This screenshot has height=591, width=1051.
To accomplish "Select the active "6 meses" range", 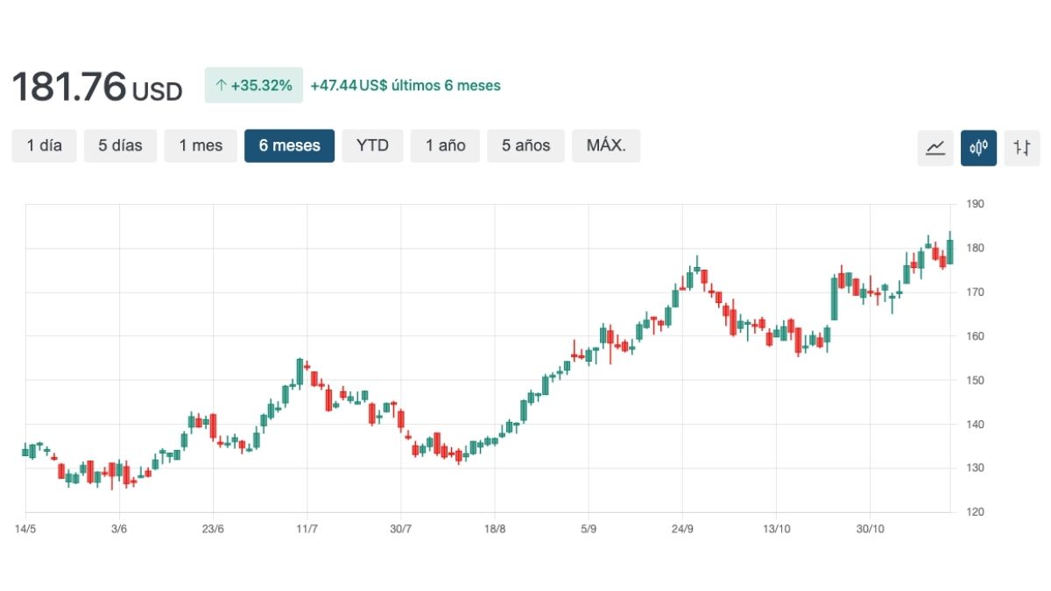I will pos(289,146).
